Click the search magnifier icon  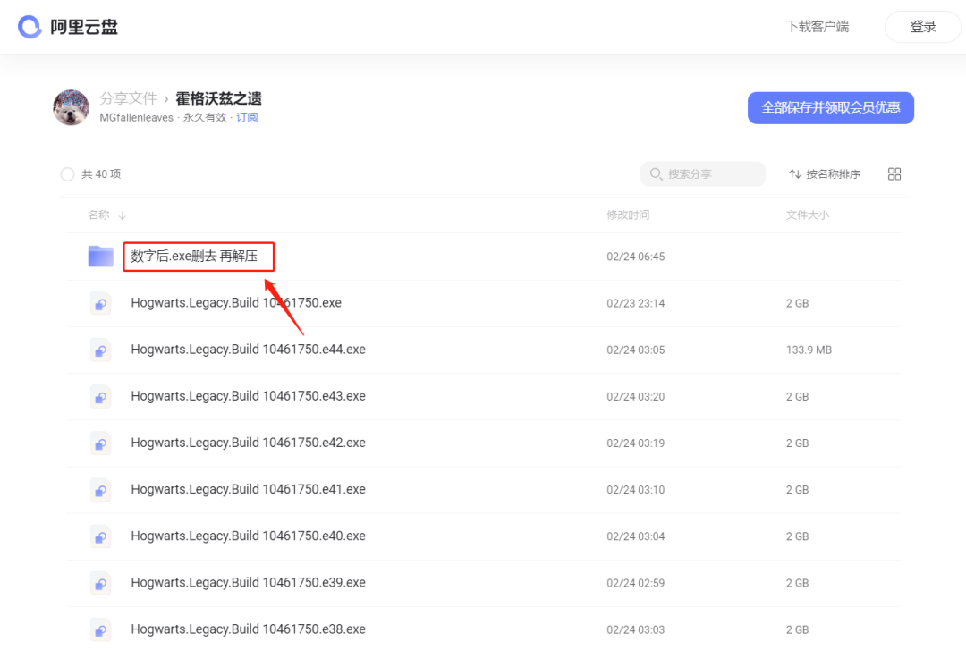click(656, 174)
